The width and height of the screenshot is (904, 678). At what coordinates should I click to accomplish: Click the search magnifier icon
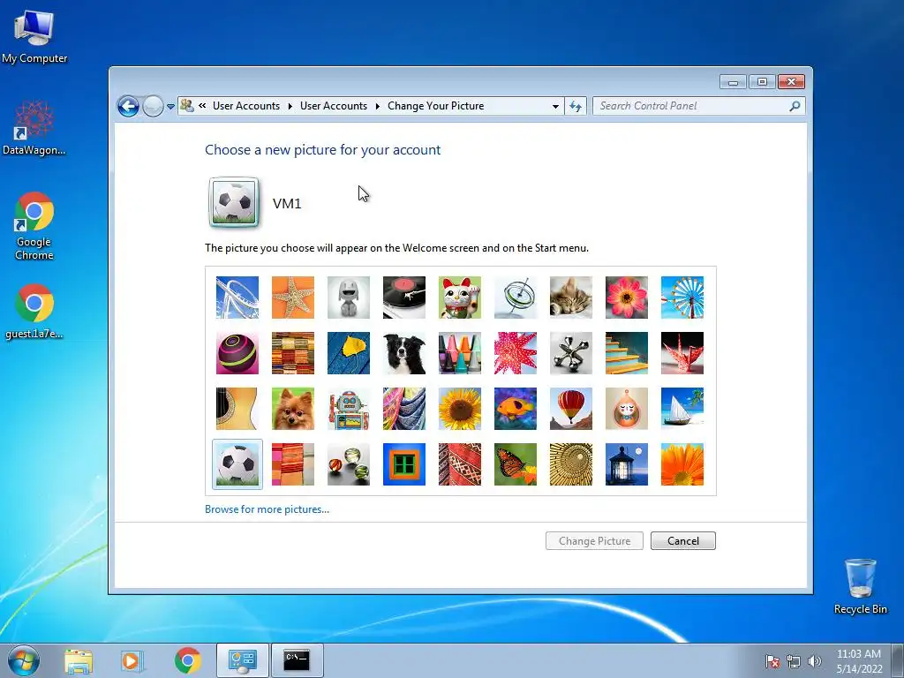click(795, 106)
